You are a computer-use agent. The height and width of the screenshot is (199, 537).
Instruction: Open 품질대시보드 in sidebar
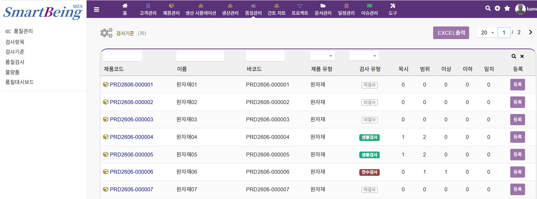pyautogui.click(x=20, y=82)
